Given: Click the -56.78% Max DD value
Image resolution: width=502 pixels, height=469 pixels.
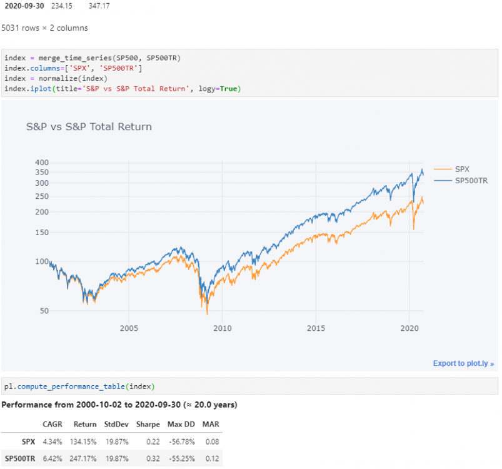Looking at the screenshot, I should click(182, 441).
